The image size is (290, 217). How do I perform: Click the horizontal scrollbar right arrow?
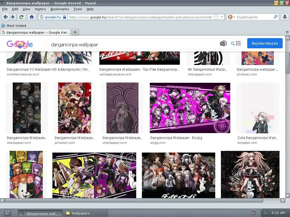click(x=283, y=200)
